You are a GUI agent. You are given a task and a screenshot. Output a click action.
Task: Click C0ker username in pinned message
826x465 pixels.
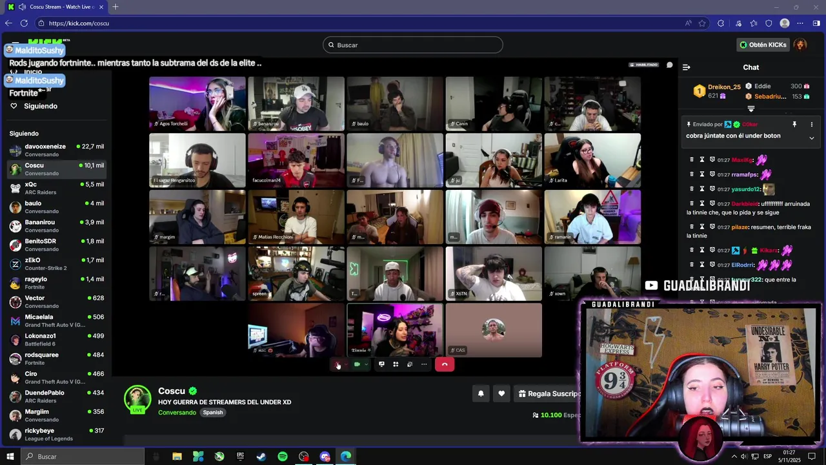pos(749,124)
